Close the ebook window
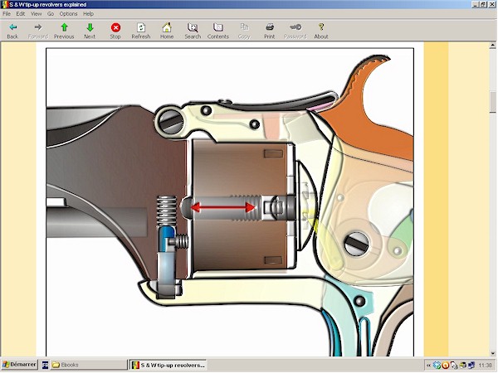 (x=492, y=4)
